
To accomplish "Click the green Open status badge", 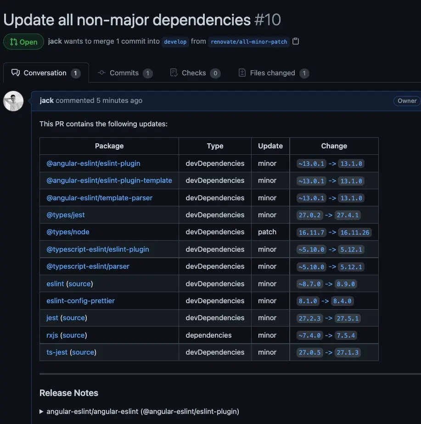I will click(23, 42).
